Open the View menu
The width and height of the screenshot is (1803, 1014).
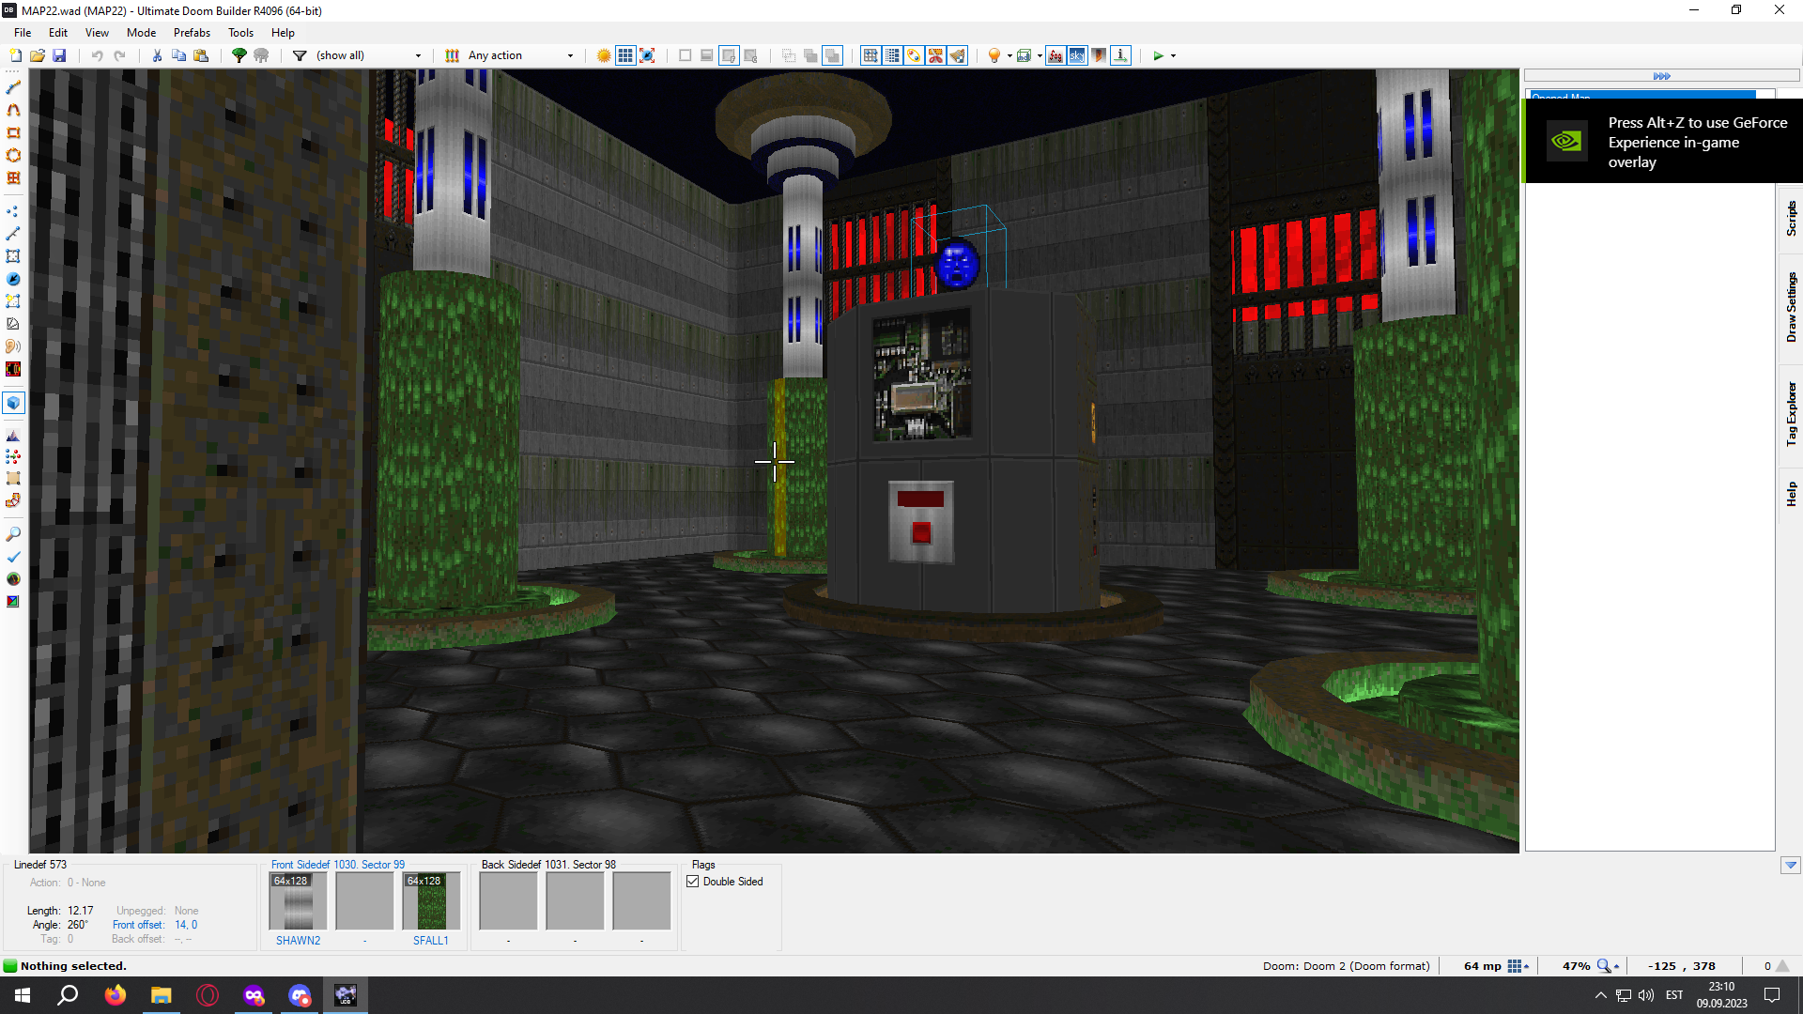click(97, 32)
